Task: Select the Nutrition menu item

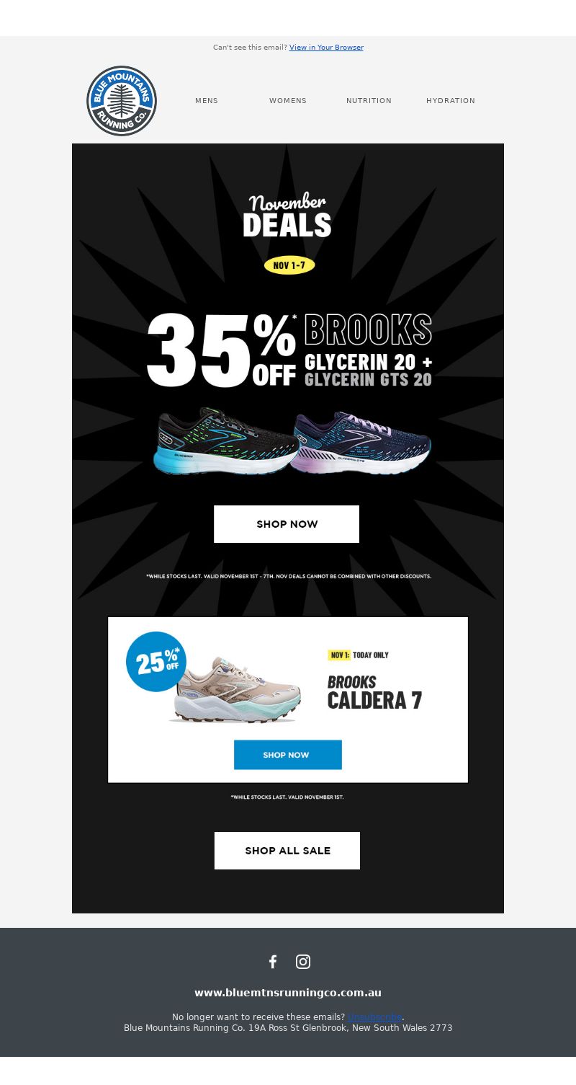Action: click(369, 101)
